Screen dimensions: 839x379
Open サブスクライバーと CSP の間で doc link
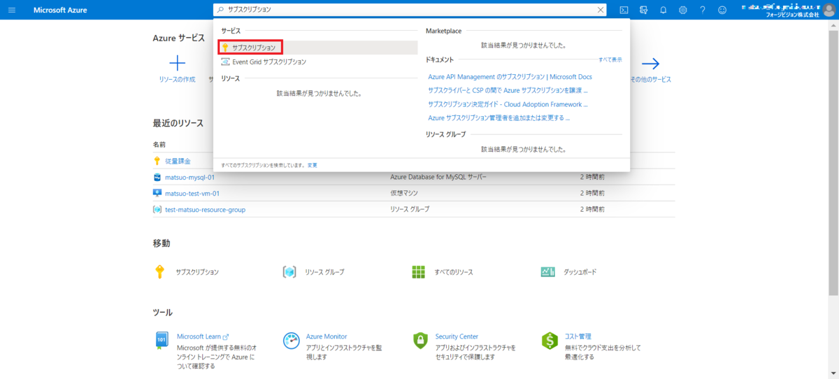click(508, 90)
